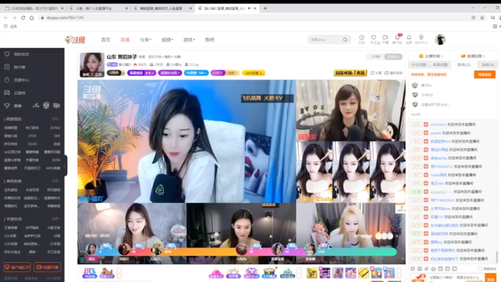Click the gold airplane gift icon

coord(312,273)
